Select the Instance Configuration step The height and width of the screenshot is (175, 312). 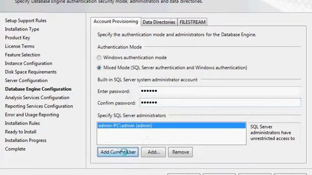click(x=29, y=63)
